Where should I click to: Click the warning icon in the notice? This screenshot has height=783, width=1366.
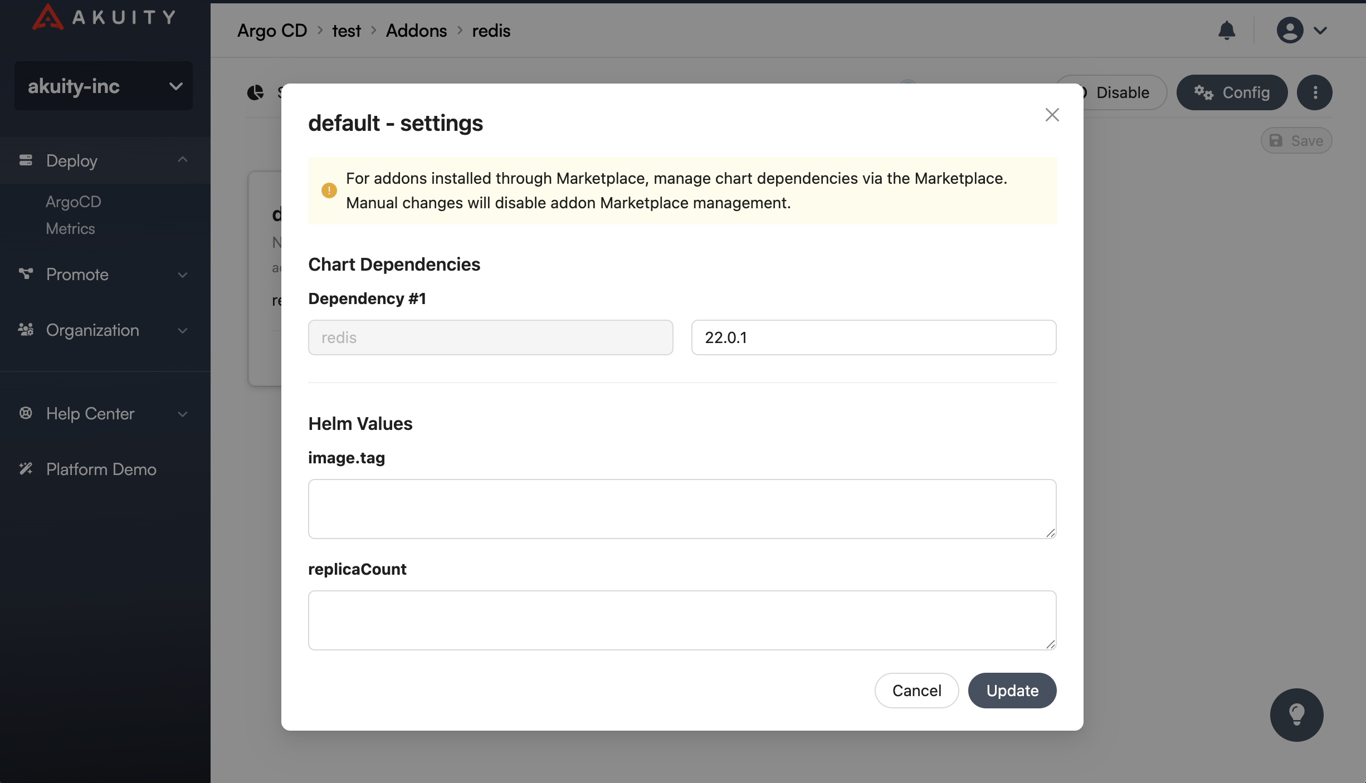(x=329, y=190)
